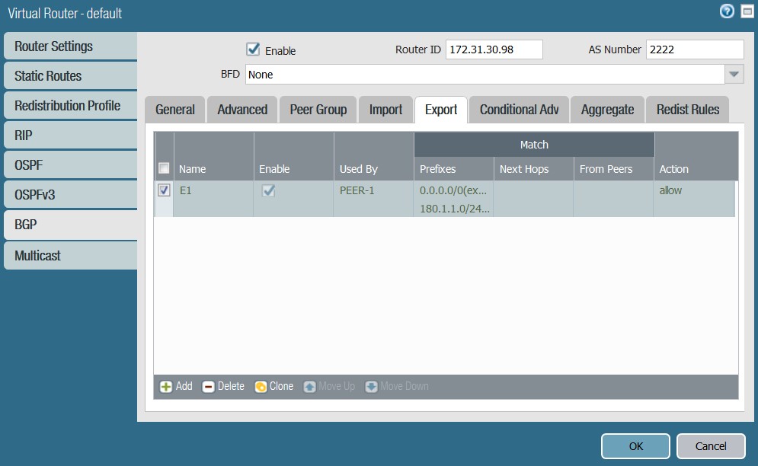Click the Move Down icon
The image size is (758, 466).
pos(371,386)
